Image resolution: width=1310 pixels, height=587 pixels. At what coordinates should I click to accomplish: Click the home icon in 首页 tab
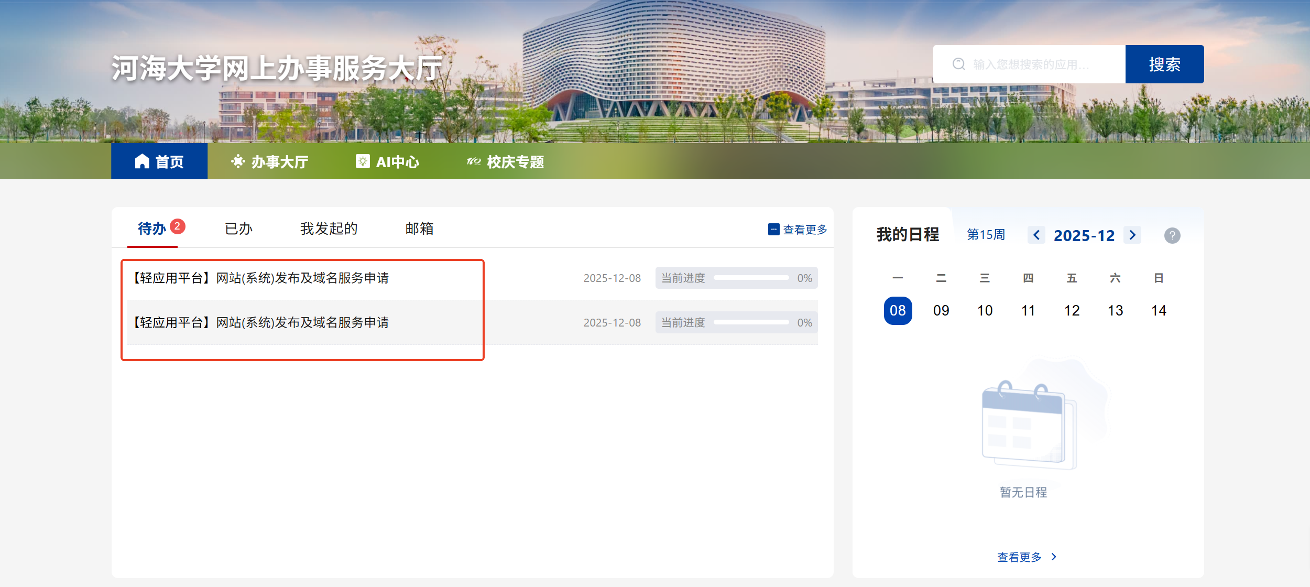coord(142,161)
